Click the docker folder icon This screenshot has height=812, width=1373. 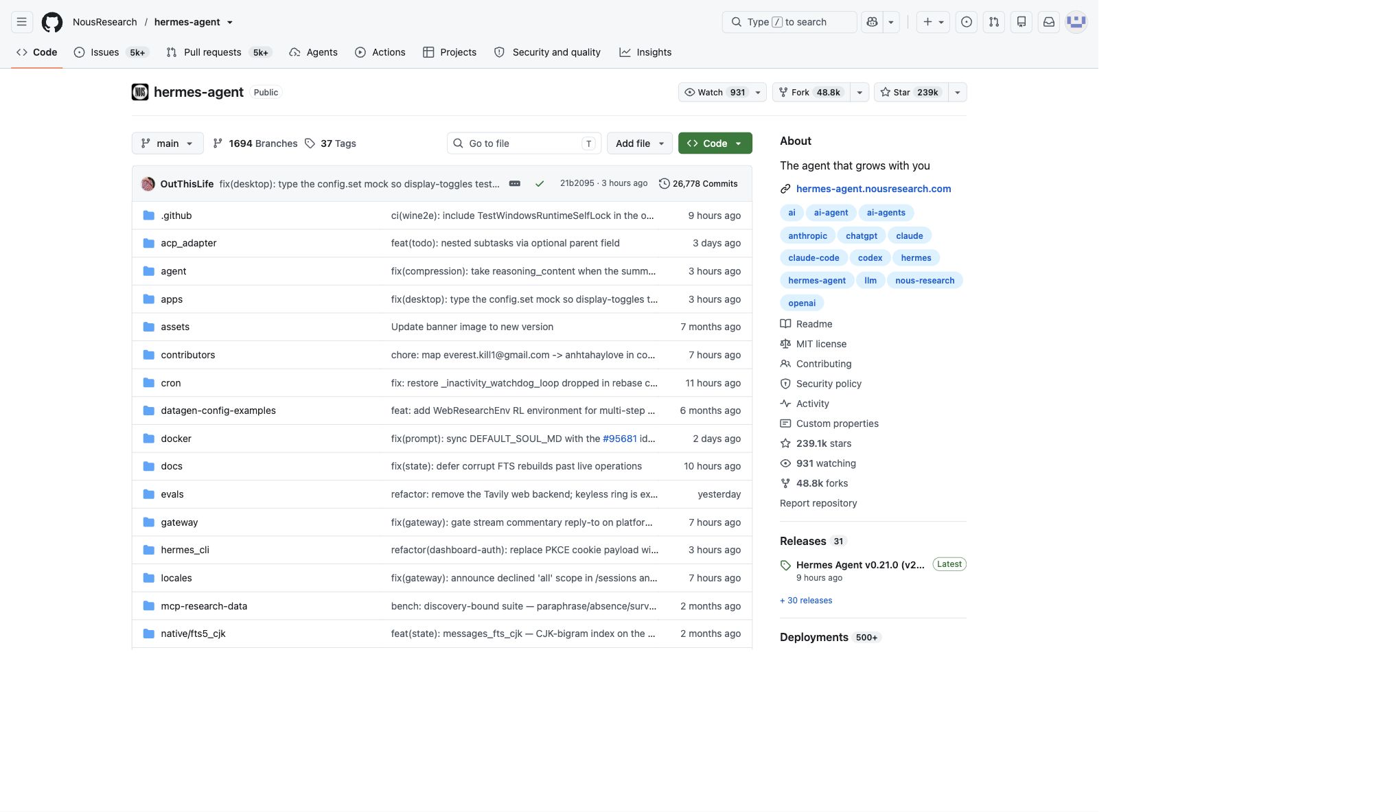[x=148, y=439]
